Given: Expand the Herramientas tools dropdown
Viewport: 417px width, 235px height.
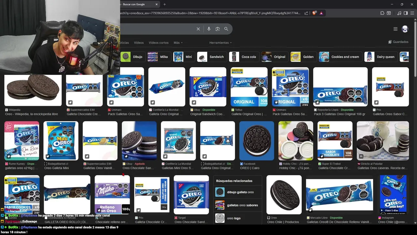Looking at the screenshot, I should pos(221,43).
